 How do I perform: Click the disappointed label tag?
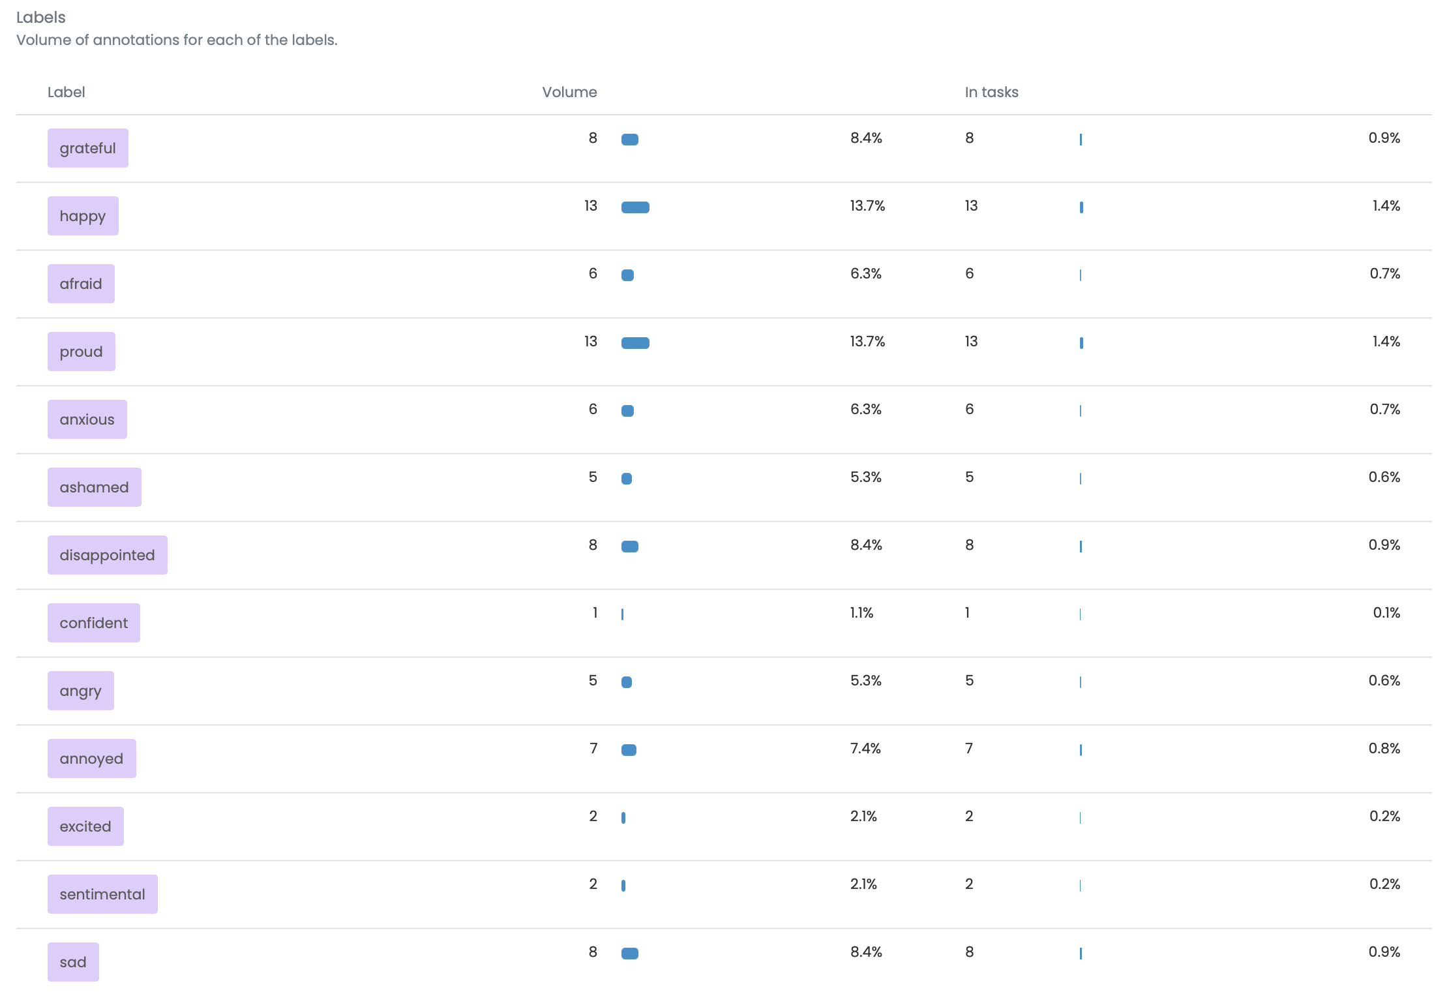[x=107, y=555]
